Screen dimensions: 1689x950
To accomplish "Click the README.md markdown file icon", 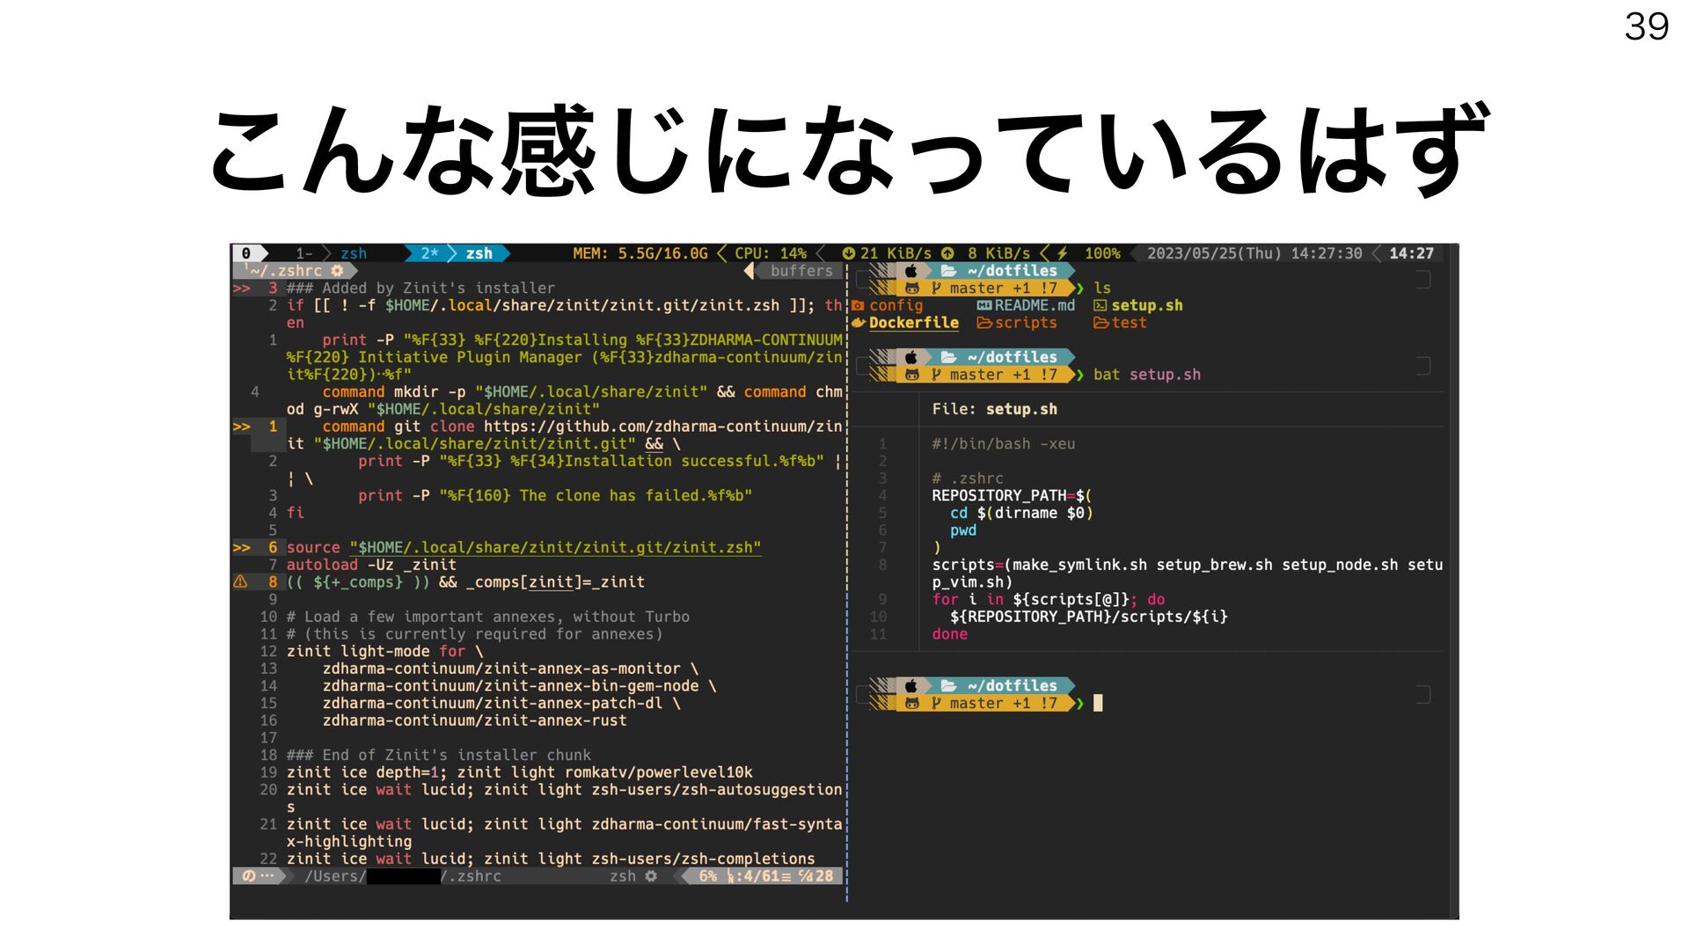I will pos(984,305).
